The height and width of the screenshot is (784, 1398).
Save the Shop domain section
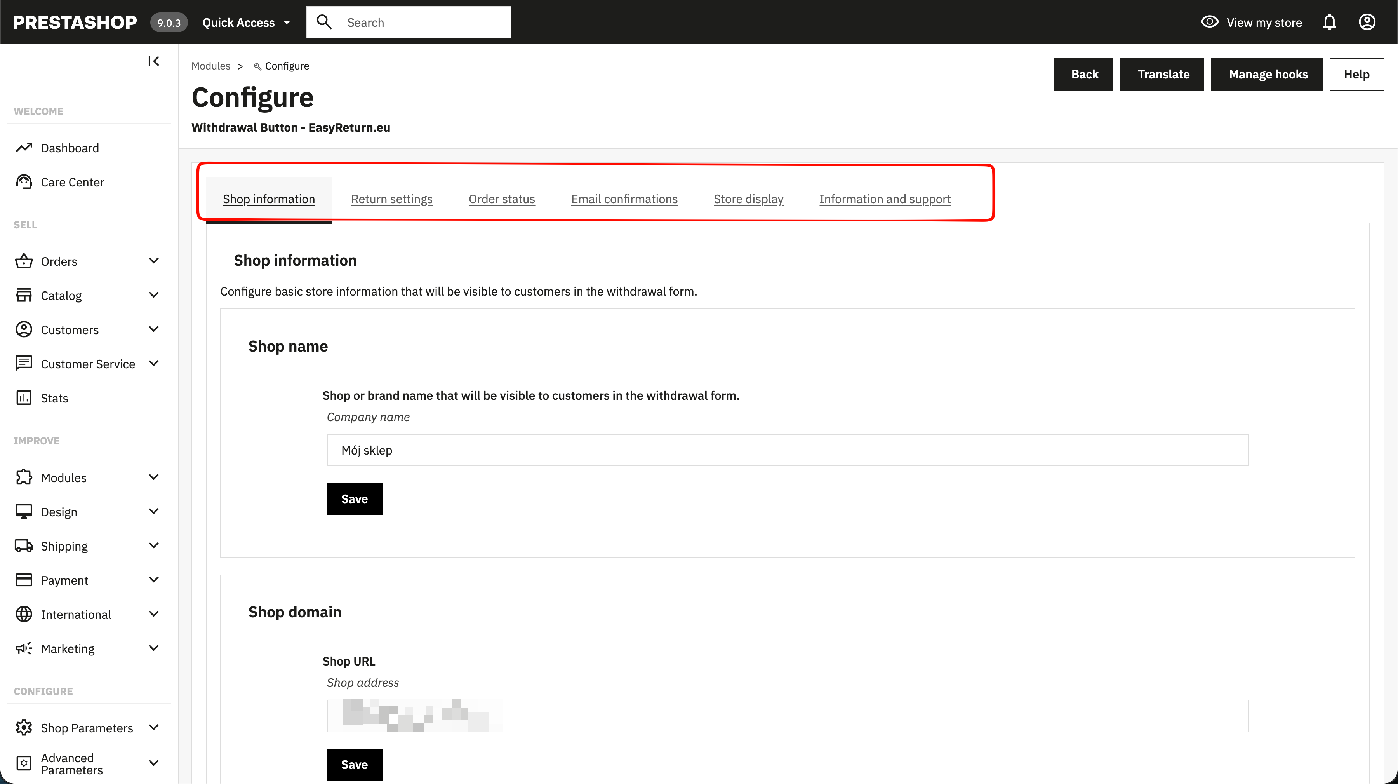355,765
